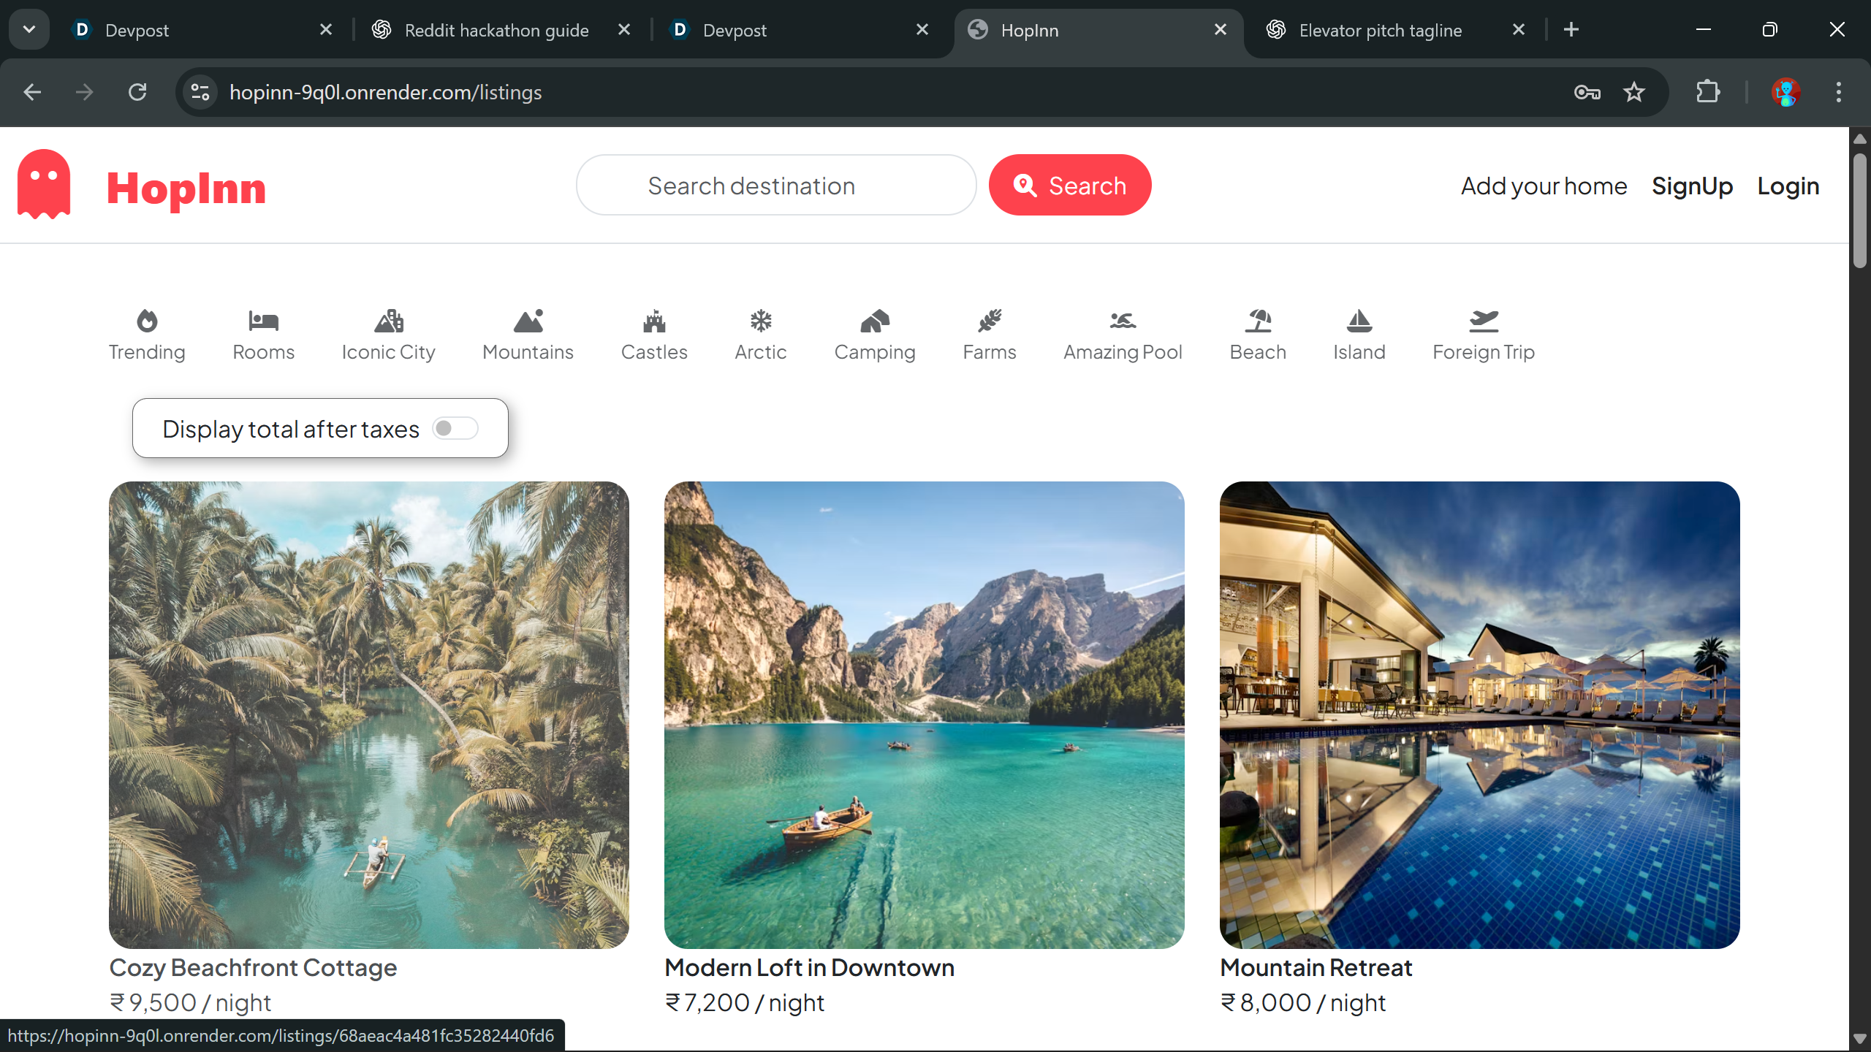The width and height of the screenshot is (1871, 1052).
Task: Filter by Rooms bed icon
Action: 263,321
